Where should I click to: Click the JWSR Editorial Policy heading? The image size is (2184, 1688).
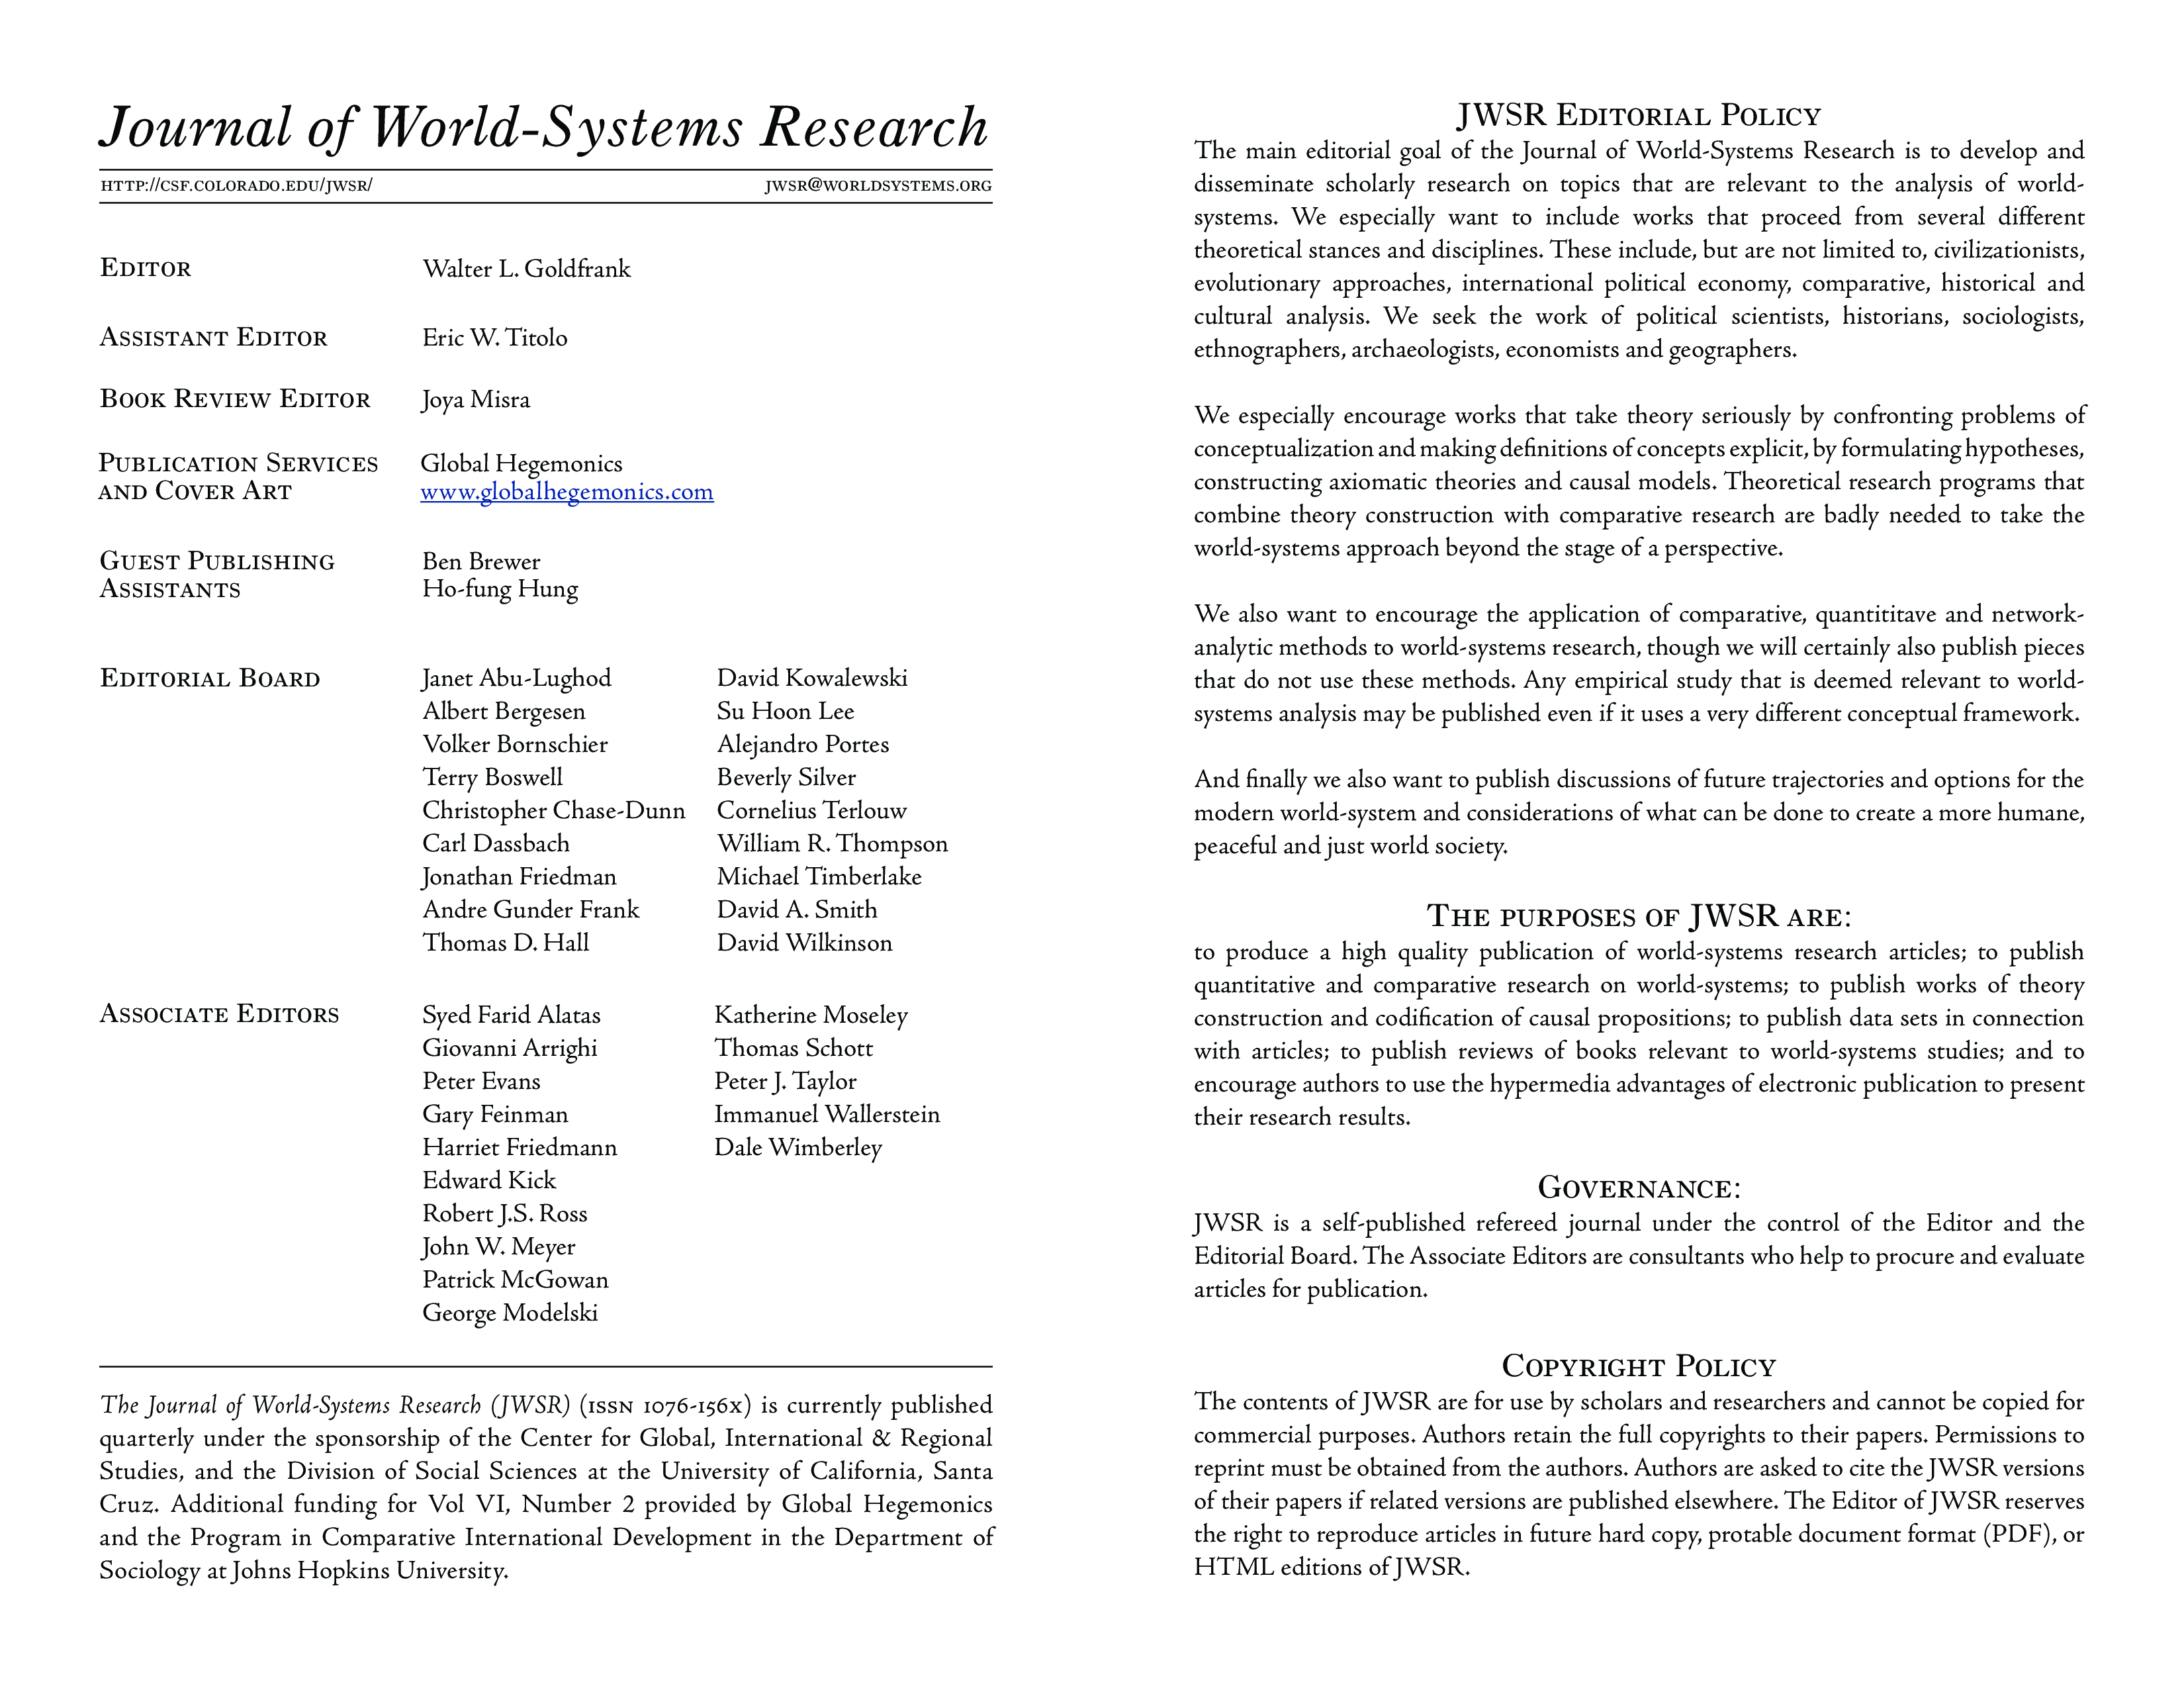1638,116
